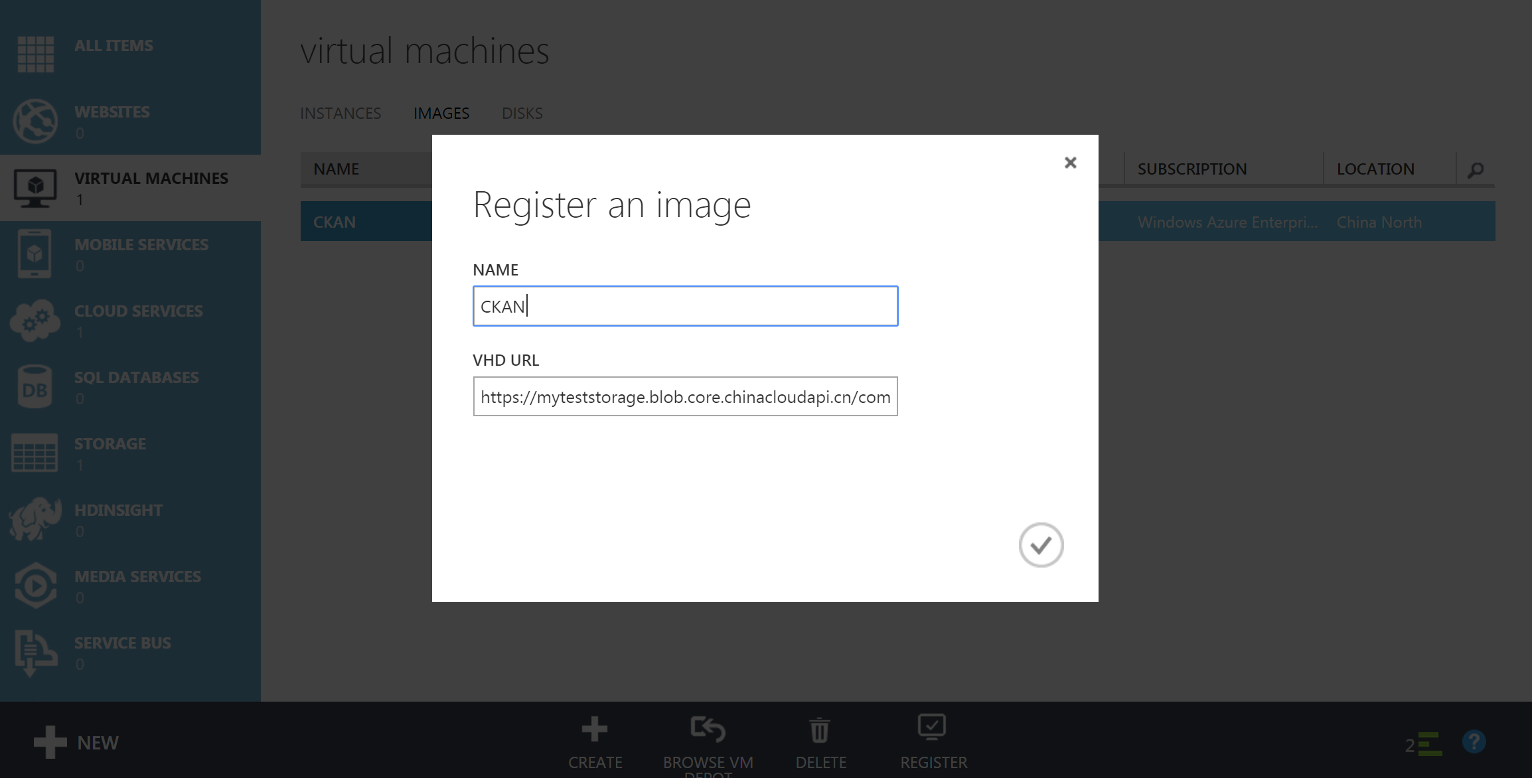The width and height of the screenshot is (1532, 778).
Task: Go to SQL Databases section
Action: tap(136, 378)
